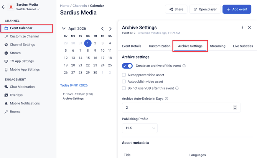
Task: Open Customize Channel from the sidebar
Action: click(x=24, y=36)
